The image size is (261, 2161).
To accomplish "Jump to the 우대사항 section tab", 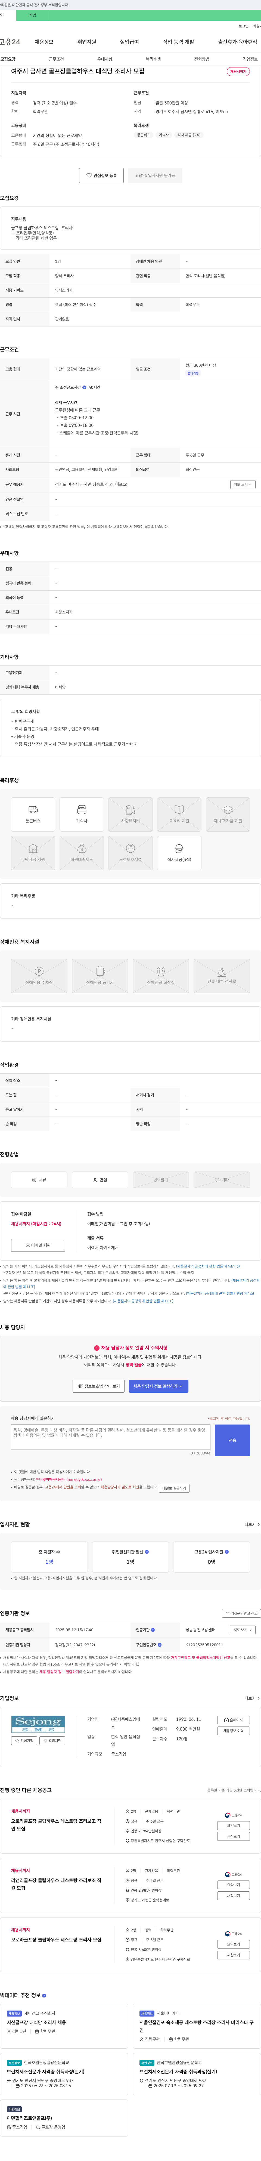I will pos(105,60).
